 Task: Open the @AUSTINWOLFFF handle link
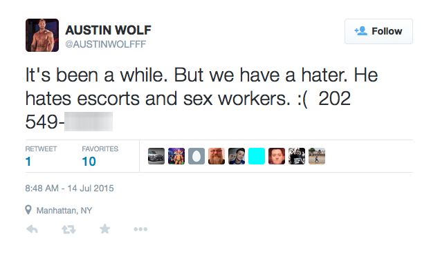pos(106,44)
